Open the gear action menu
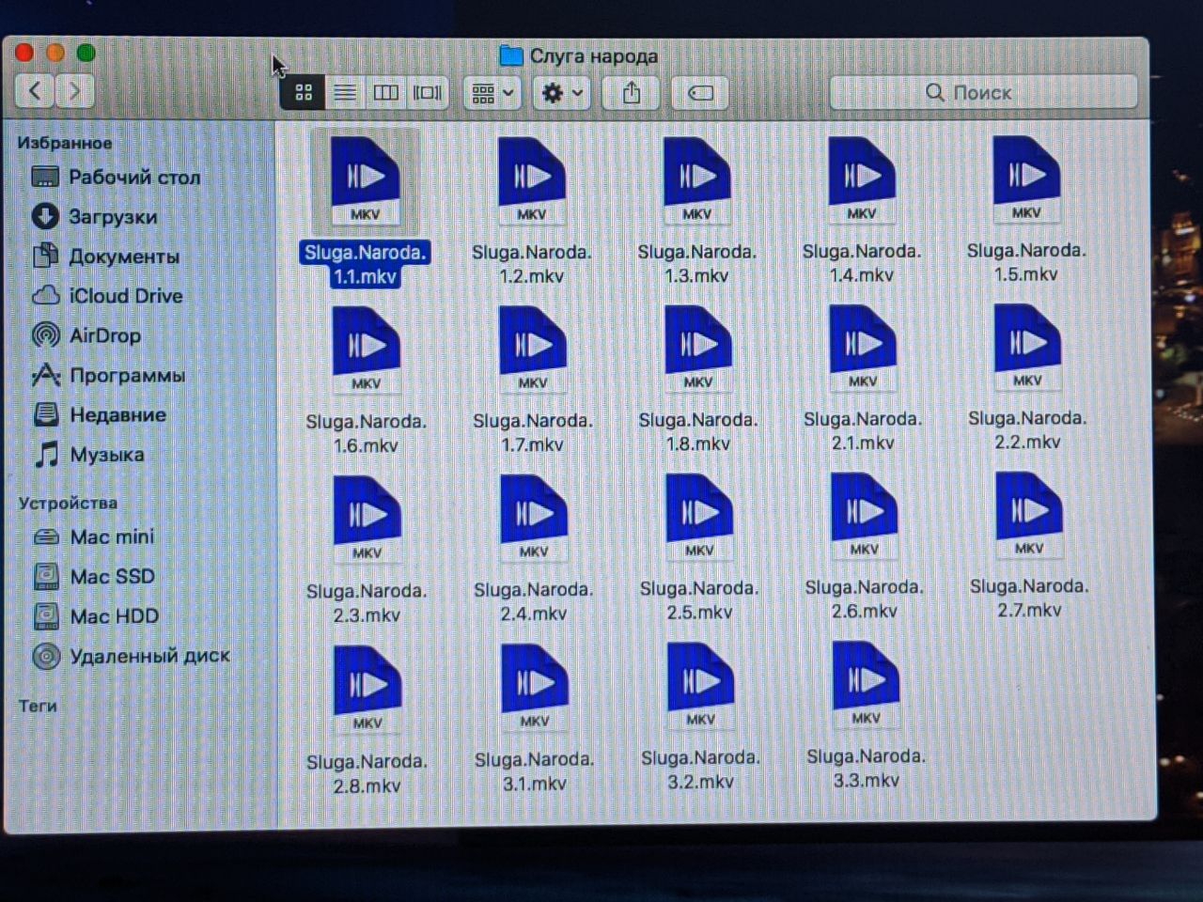Screen dimensions: 1203x902 click(562, 93)
